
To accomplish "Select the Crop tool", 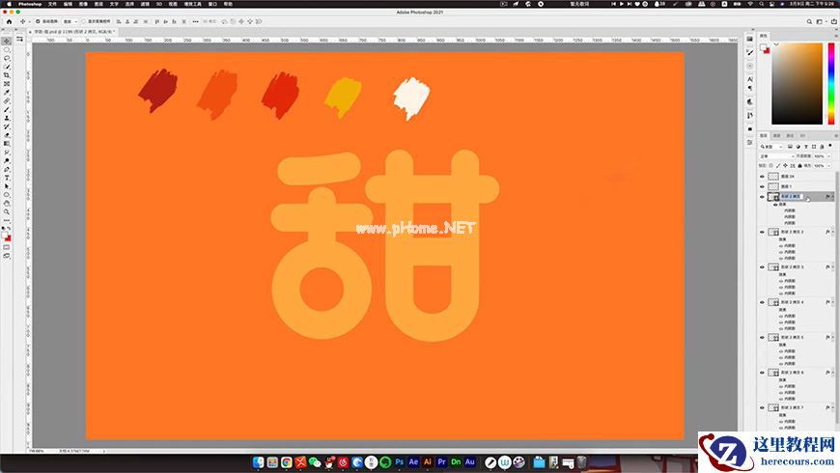I will point(7,75).
